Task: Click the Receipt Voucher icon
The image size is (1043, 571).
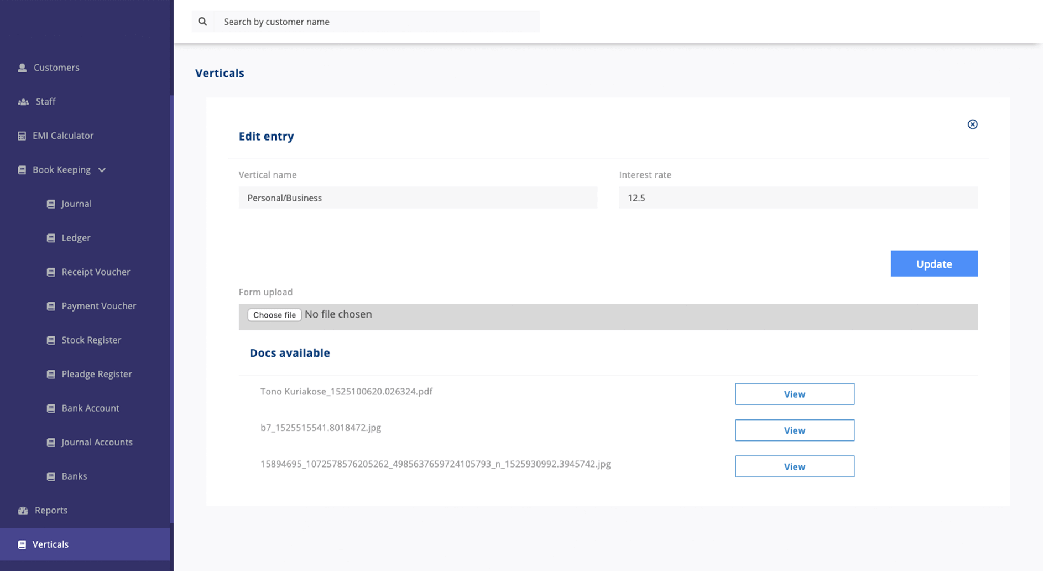Action: pos(51,272)
